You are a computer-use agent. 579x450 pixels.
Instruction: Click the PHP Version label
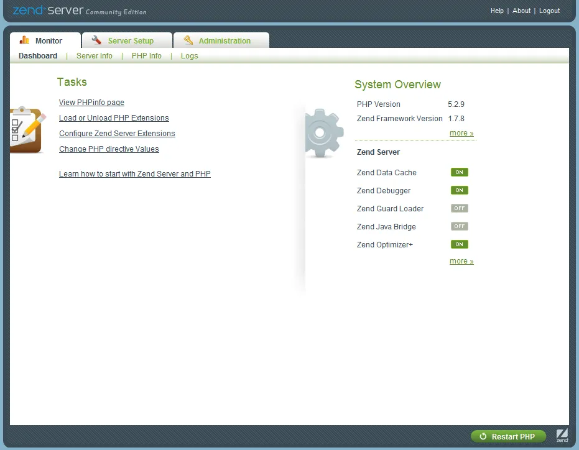pos(379,104)
